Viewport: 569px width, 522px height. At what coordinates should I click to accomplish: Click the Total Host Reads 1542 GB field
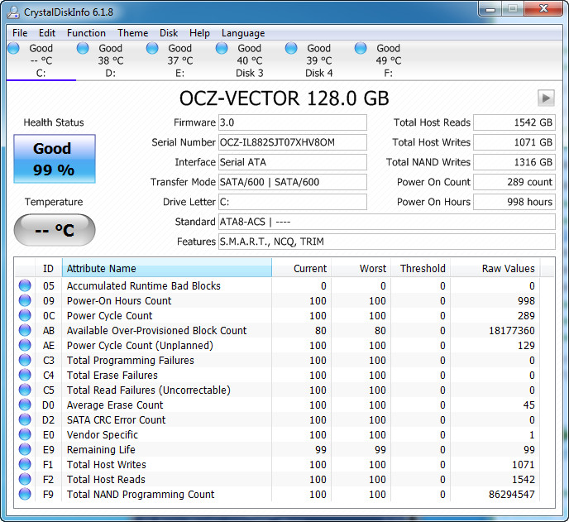[514, 122]
